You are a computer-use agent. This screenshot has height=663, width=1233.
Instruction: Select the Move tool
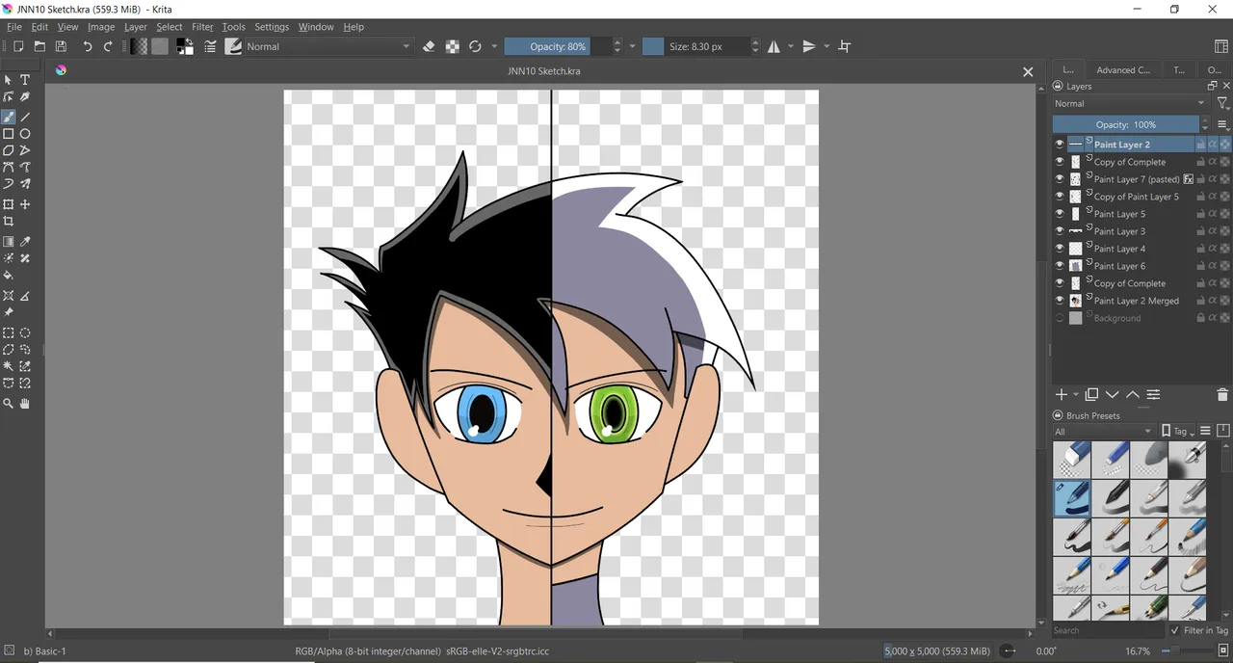pos(25,204)
